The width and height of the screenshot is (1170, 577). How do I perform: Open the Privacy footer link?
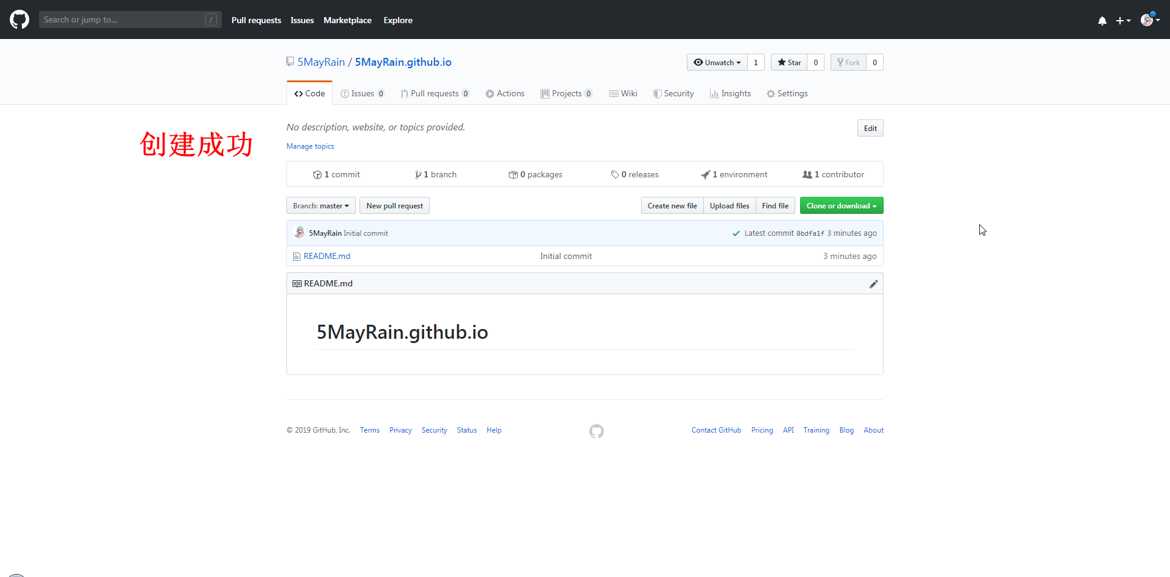click(400, 430)
